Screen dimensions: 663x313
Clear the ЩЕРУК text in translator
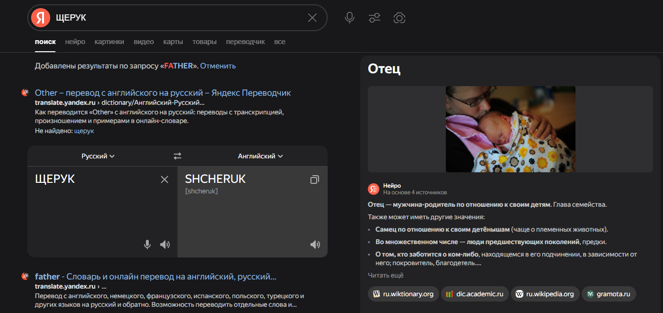pyautogui.click(x=165, y=179)
